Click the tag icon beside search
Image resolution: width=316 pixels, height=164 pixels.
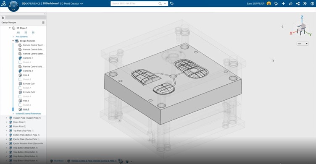click(172, 3)
